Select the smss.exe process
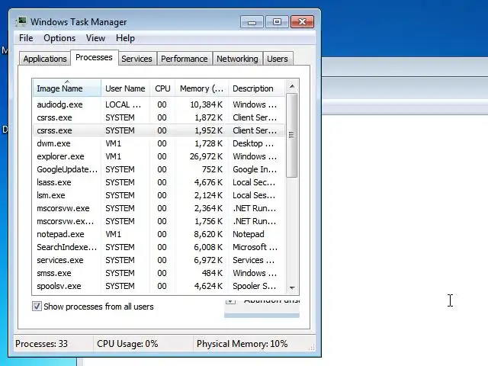 point(159,273)
